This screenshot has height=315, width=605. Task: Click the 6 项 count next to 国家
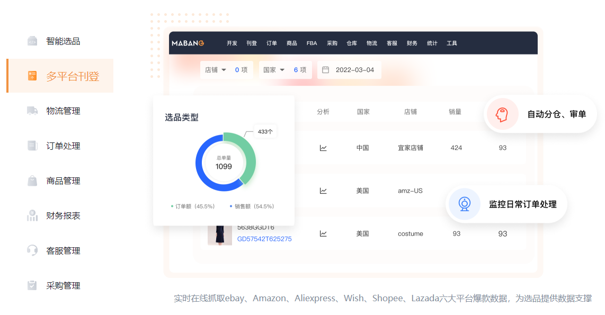[300, 70]
